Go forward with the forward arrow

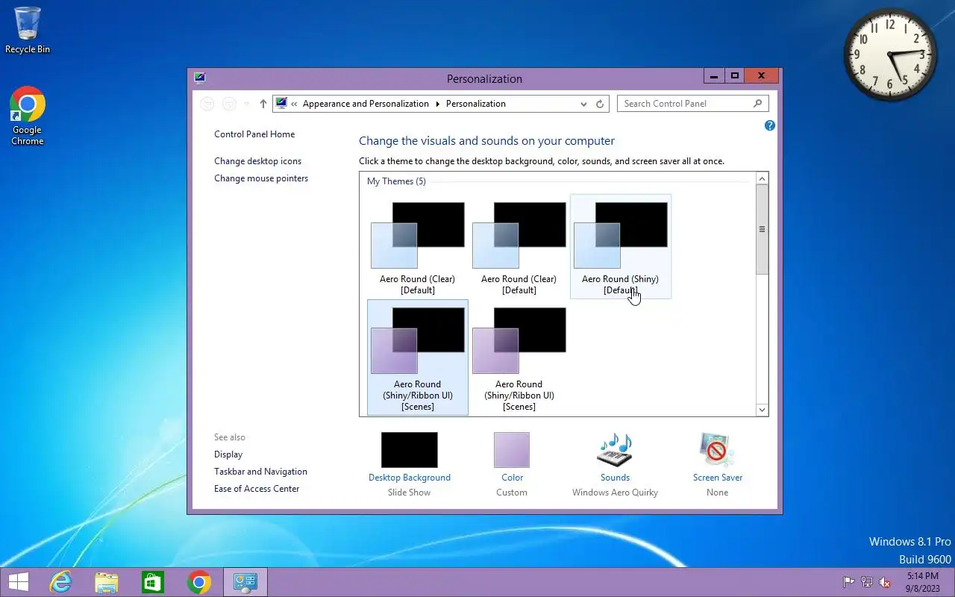click(230, 104)
